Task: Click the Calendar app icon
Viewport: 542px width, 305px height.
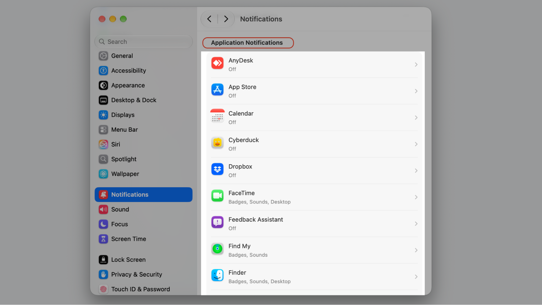Action: tap(217, 116)
